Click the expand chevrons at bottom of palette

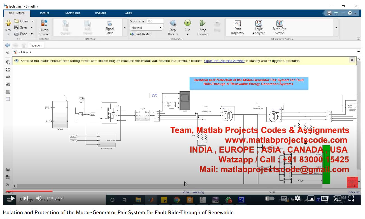8,185
